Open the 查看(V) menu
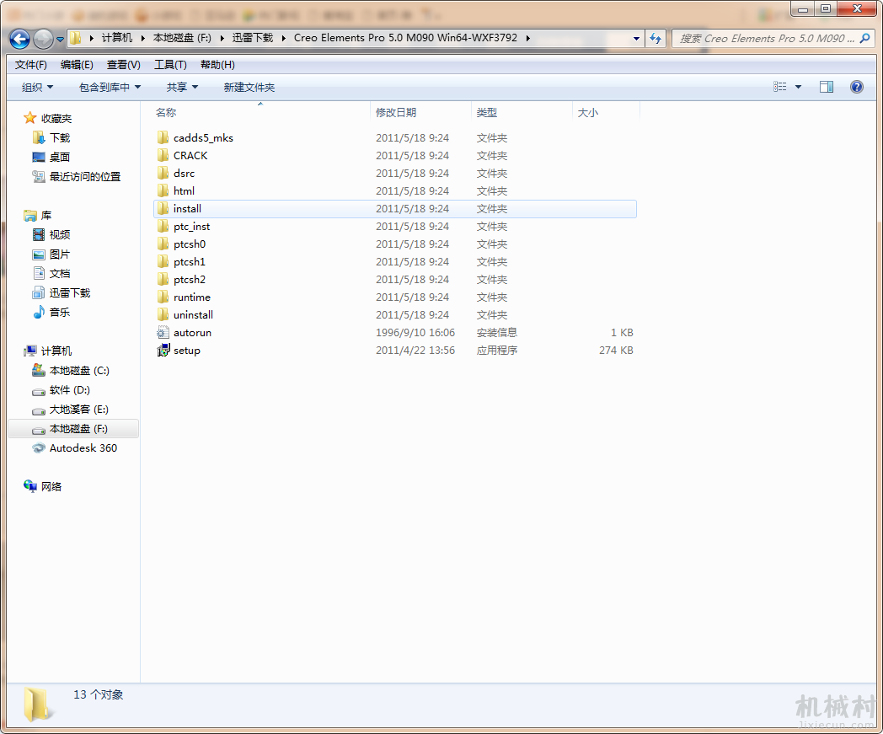The width and height of the screenshot is (883, 734). click(x=123, y=65)
